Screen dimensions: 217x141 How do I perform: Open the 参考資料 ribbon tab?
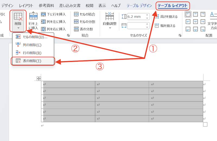point(46,6)
